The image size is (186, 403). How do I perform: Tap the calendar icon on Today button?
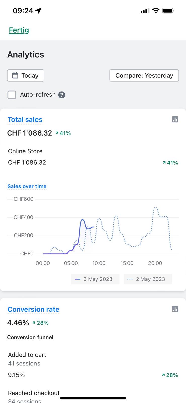[15, 75]
